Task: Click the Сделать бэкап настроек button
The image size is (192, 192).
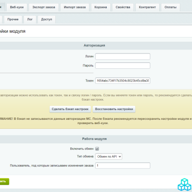Action: (x=70, y=109)
